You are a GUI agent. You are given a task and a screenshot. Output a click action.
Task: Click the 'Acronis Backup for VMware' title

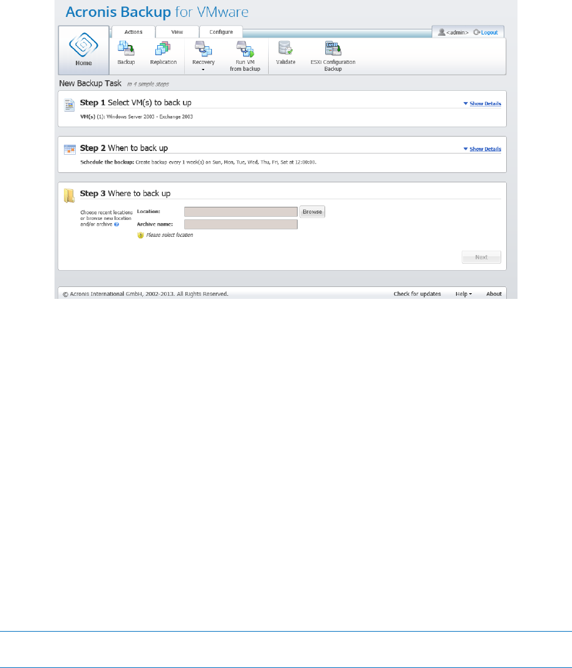point(157,12)
